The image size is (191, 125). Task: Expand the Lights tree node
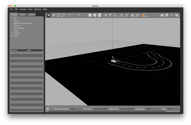click(x=12, y=36)
